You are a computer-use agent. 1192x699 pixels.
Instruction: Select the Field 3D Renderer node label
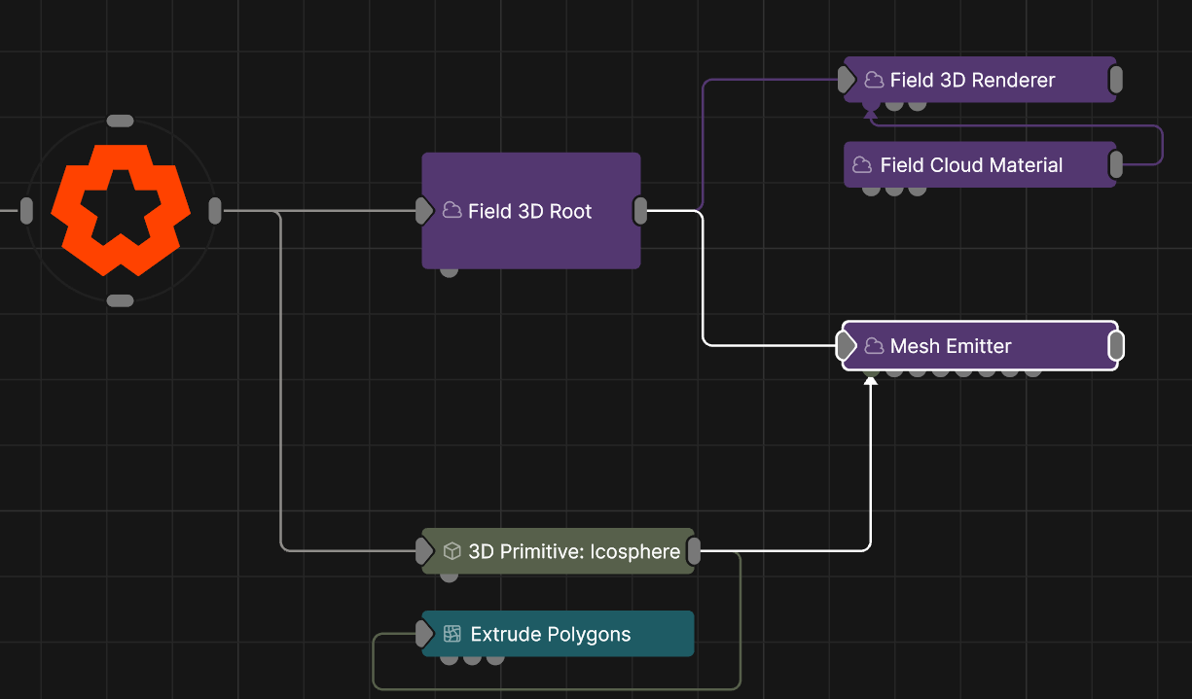pyautogui.click(x=972, y=80)
